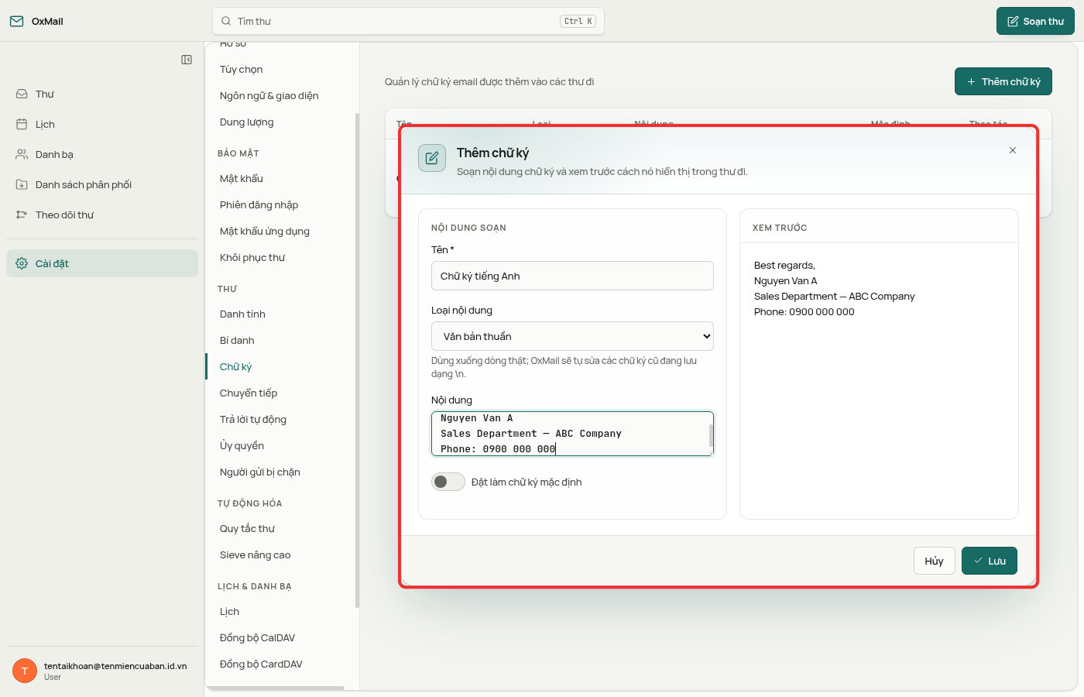The width and height of the screenshot is (1084, 697).
Task: Go to Dung lượng settings
Action: coord(247,122)
